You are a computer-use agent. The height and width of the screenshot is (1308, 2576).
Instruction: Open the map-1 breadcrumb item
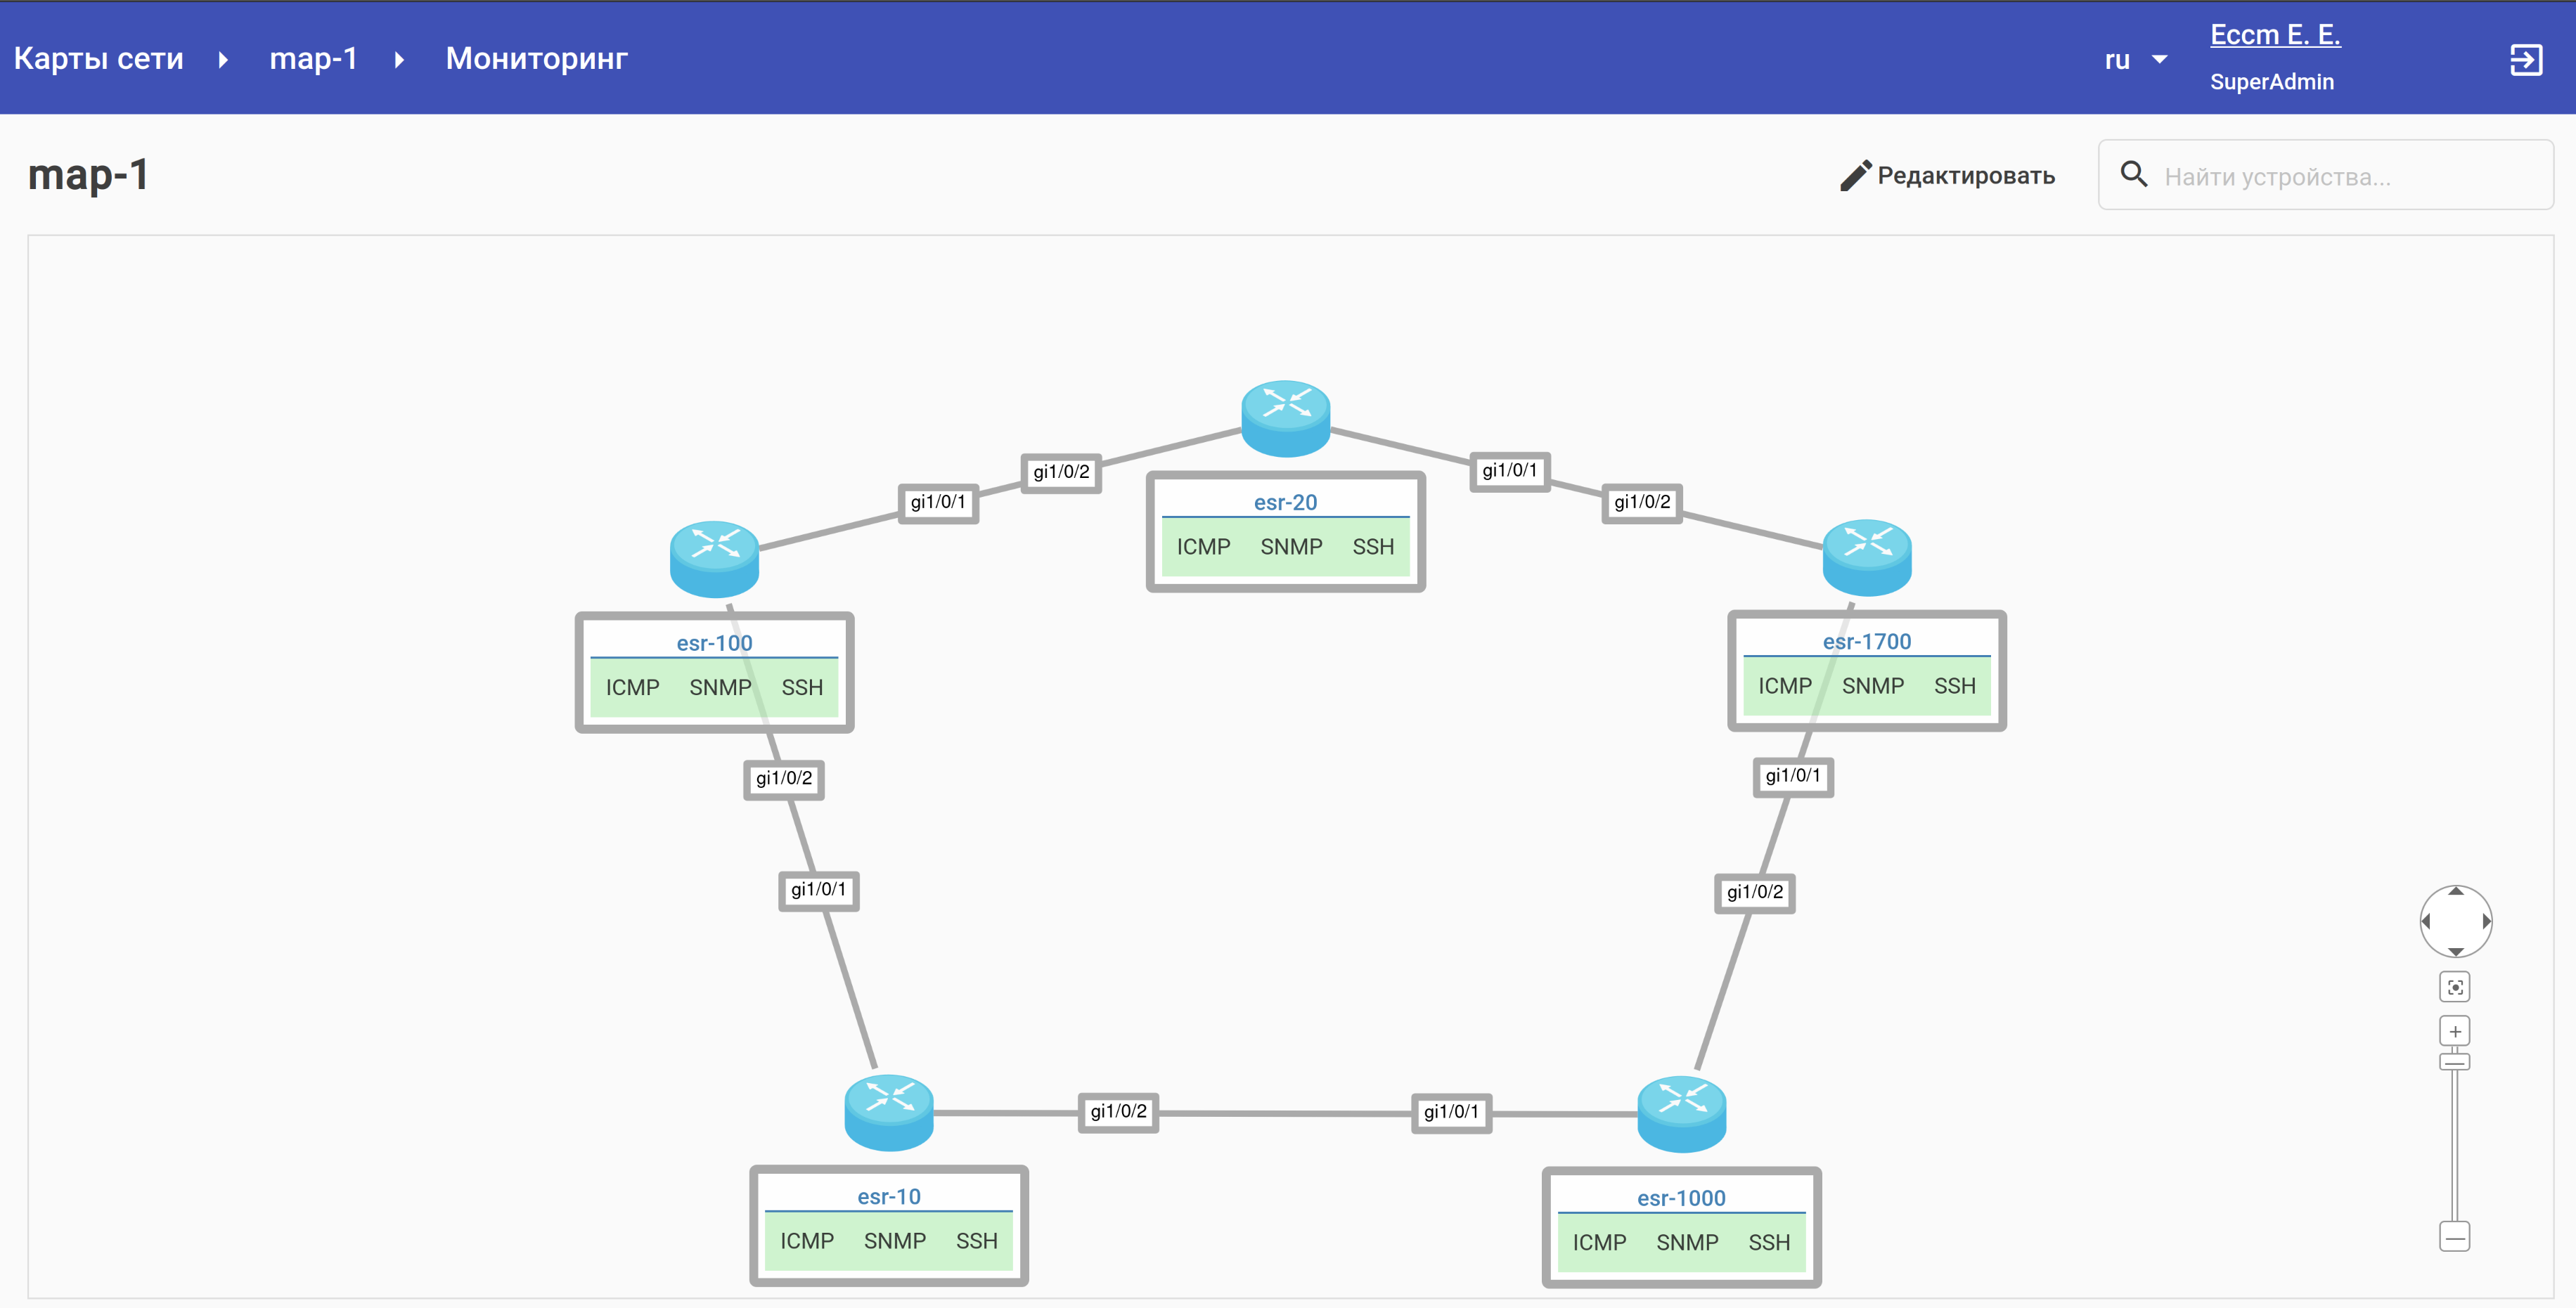pyautogui.click(x=313, y=58)
